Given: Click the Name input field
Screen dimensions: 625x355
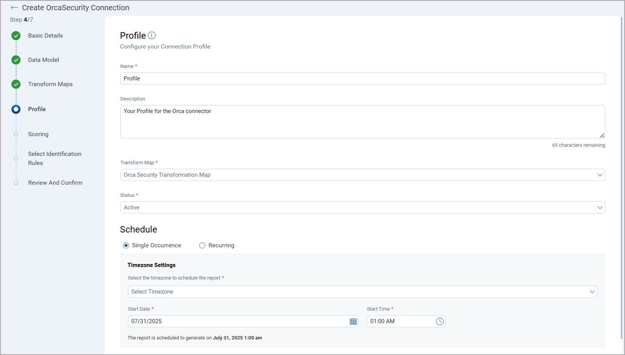Looking at the screenshot, I should click(x=362, y=79).
